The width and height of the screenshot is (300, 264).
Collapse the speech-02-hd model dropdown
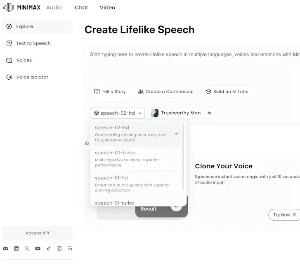point(117,113)
